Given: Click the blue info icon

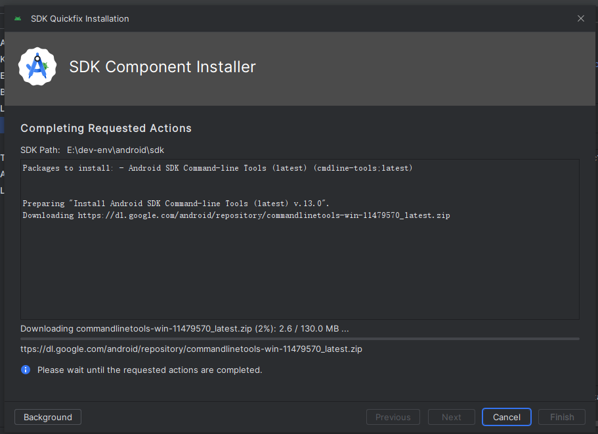Looking at the screenshot, I should (x=26, y=370).
